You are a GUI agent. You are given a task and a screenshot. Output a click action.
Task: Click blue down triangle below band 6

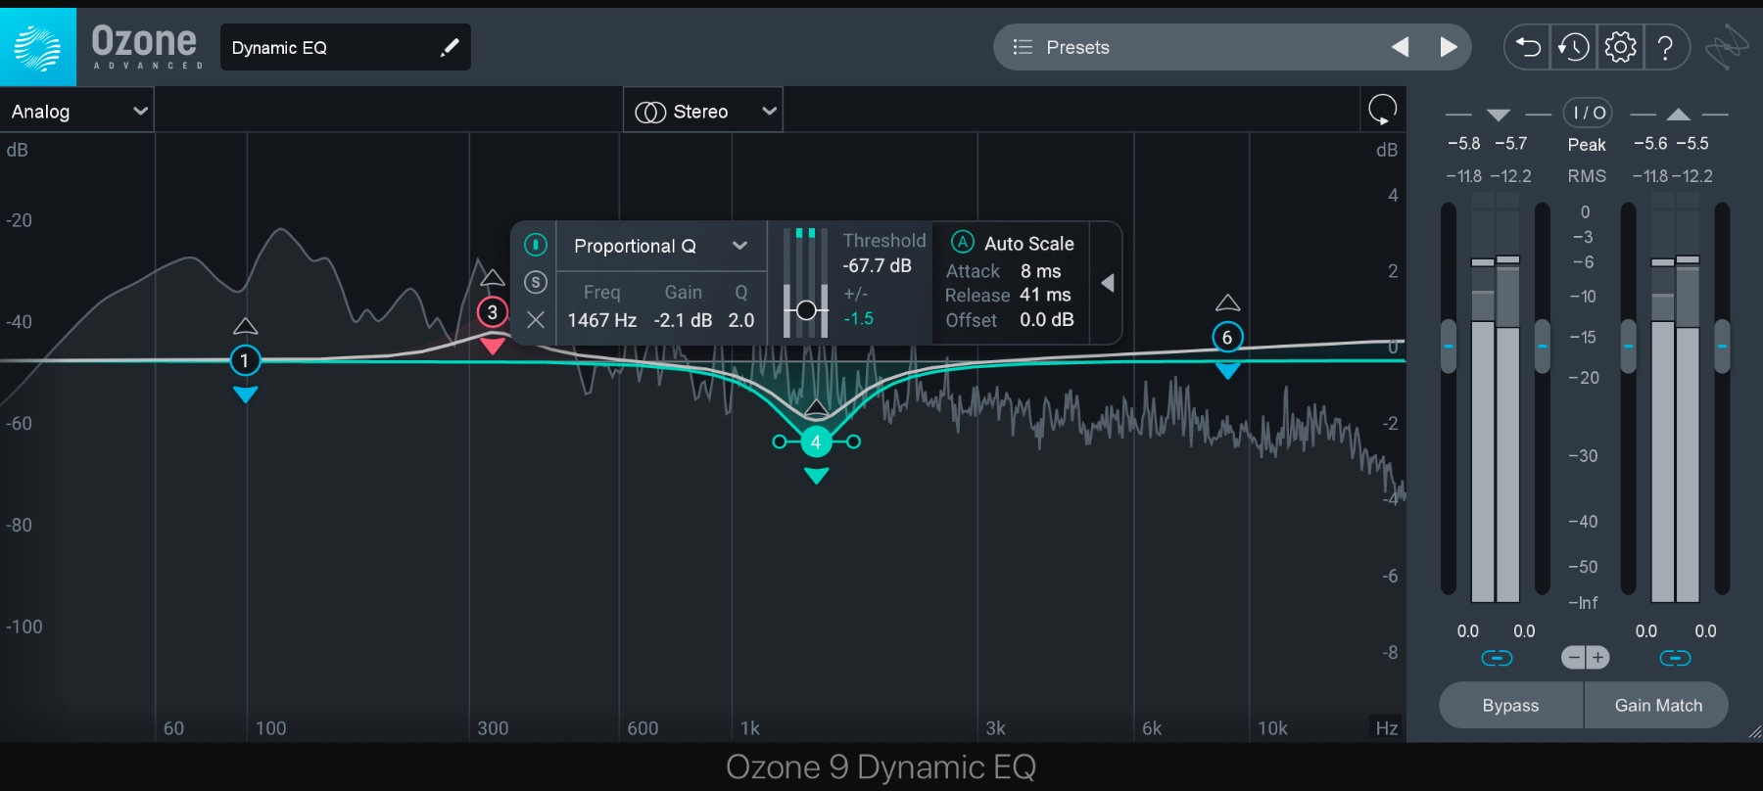click(1227, 371)
